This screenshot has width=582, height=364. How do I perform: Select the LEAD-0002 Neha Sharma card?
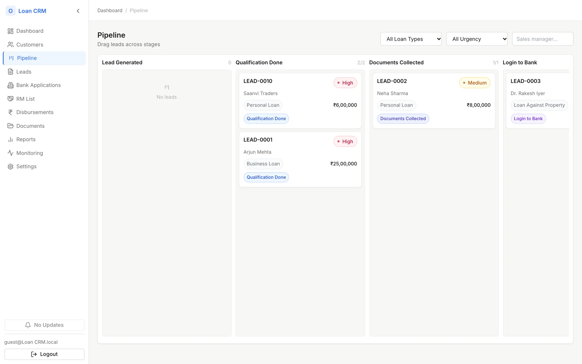pyautogui.click(x=434, y=100)
